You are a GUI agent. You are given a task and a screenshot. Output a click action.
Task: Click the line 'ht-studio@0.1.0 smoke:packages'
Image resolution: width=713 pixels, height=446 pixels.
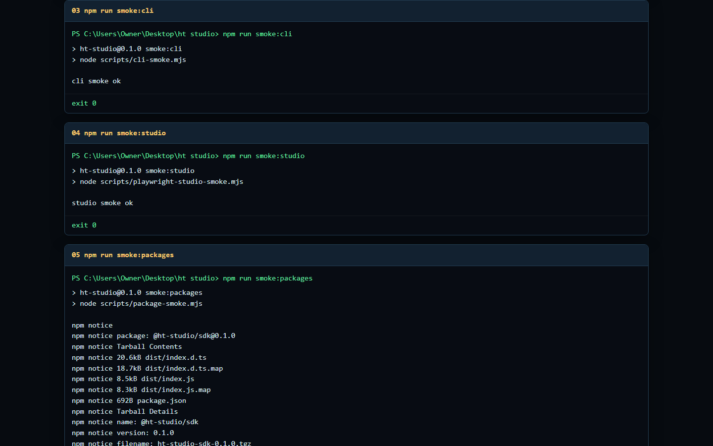tap(137, 292)
